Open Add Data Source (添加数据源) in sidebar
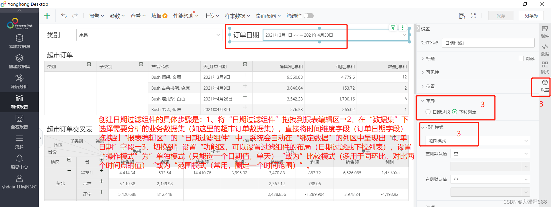The image size is (551, 207). click(x=19, y=42)
